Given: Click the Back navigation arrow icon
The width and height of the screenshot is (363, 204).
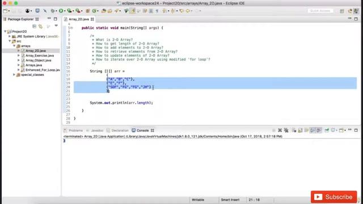Looking at the screenshot, I should 188,11.
